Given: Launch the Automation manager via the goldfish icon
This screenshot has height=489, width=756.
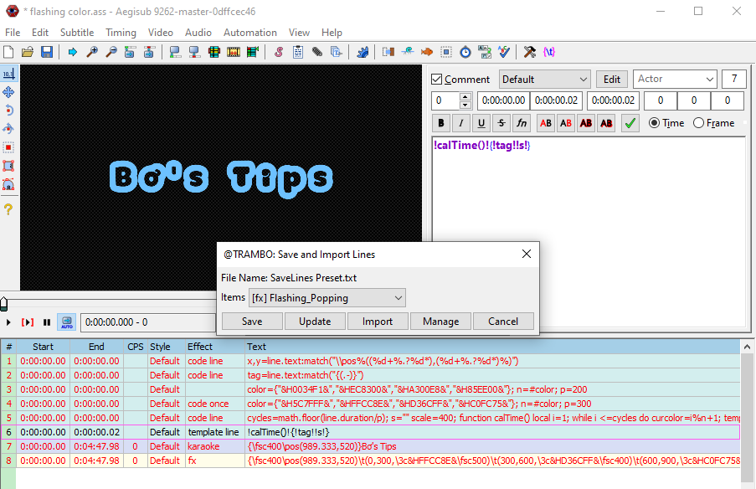Looking at the screenshot, I should (x=425, y=51).
